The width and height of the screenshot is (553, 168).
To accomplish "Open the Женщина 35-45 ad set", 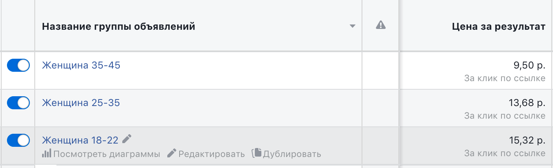I will 81,65.
